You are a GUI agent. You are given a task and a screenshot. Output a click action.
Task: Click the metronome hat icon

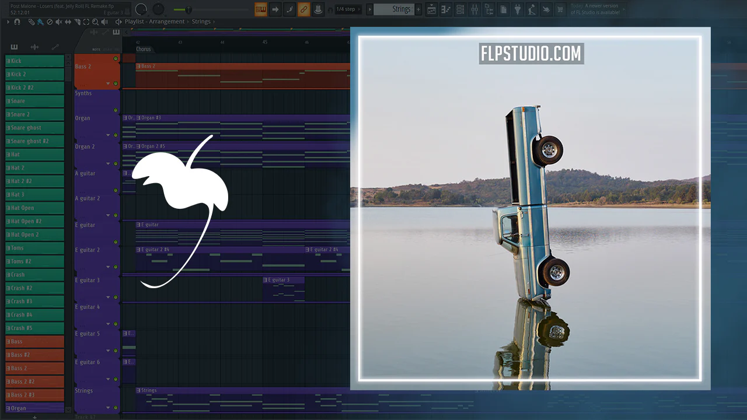click(x=317, y=9)
